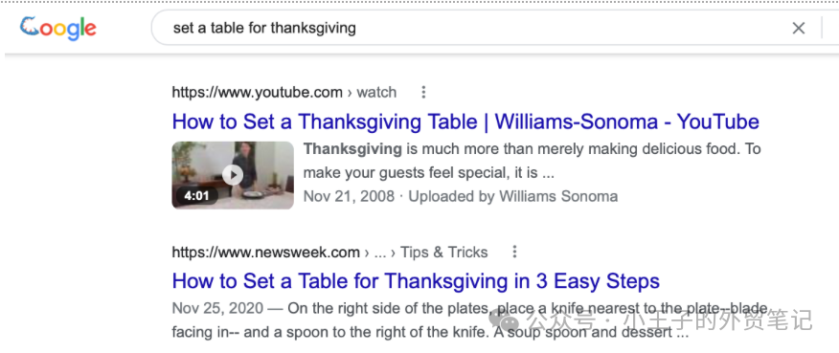Click the snippet starting 'Thanksgiving is much more'

[532, 161]
